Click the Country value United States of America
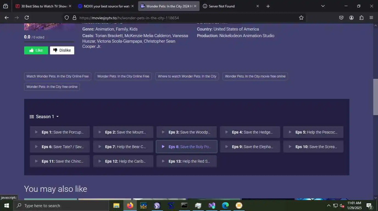This screenshot has width=378, height=211. (236, 29)
